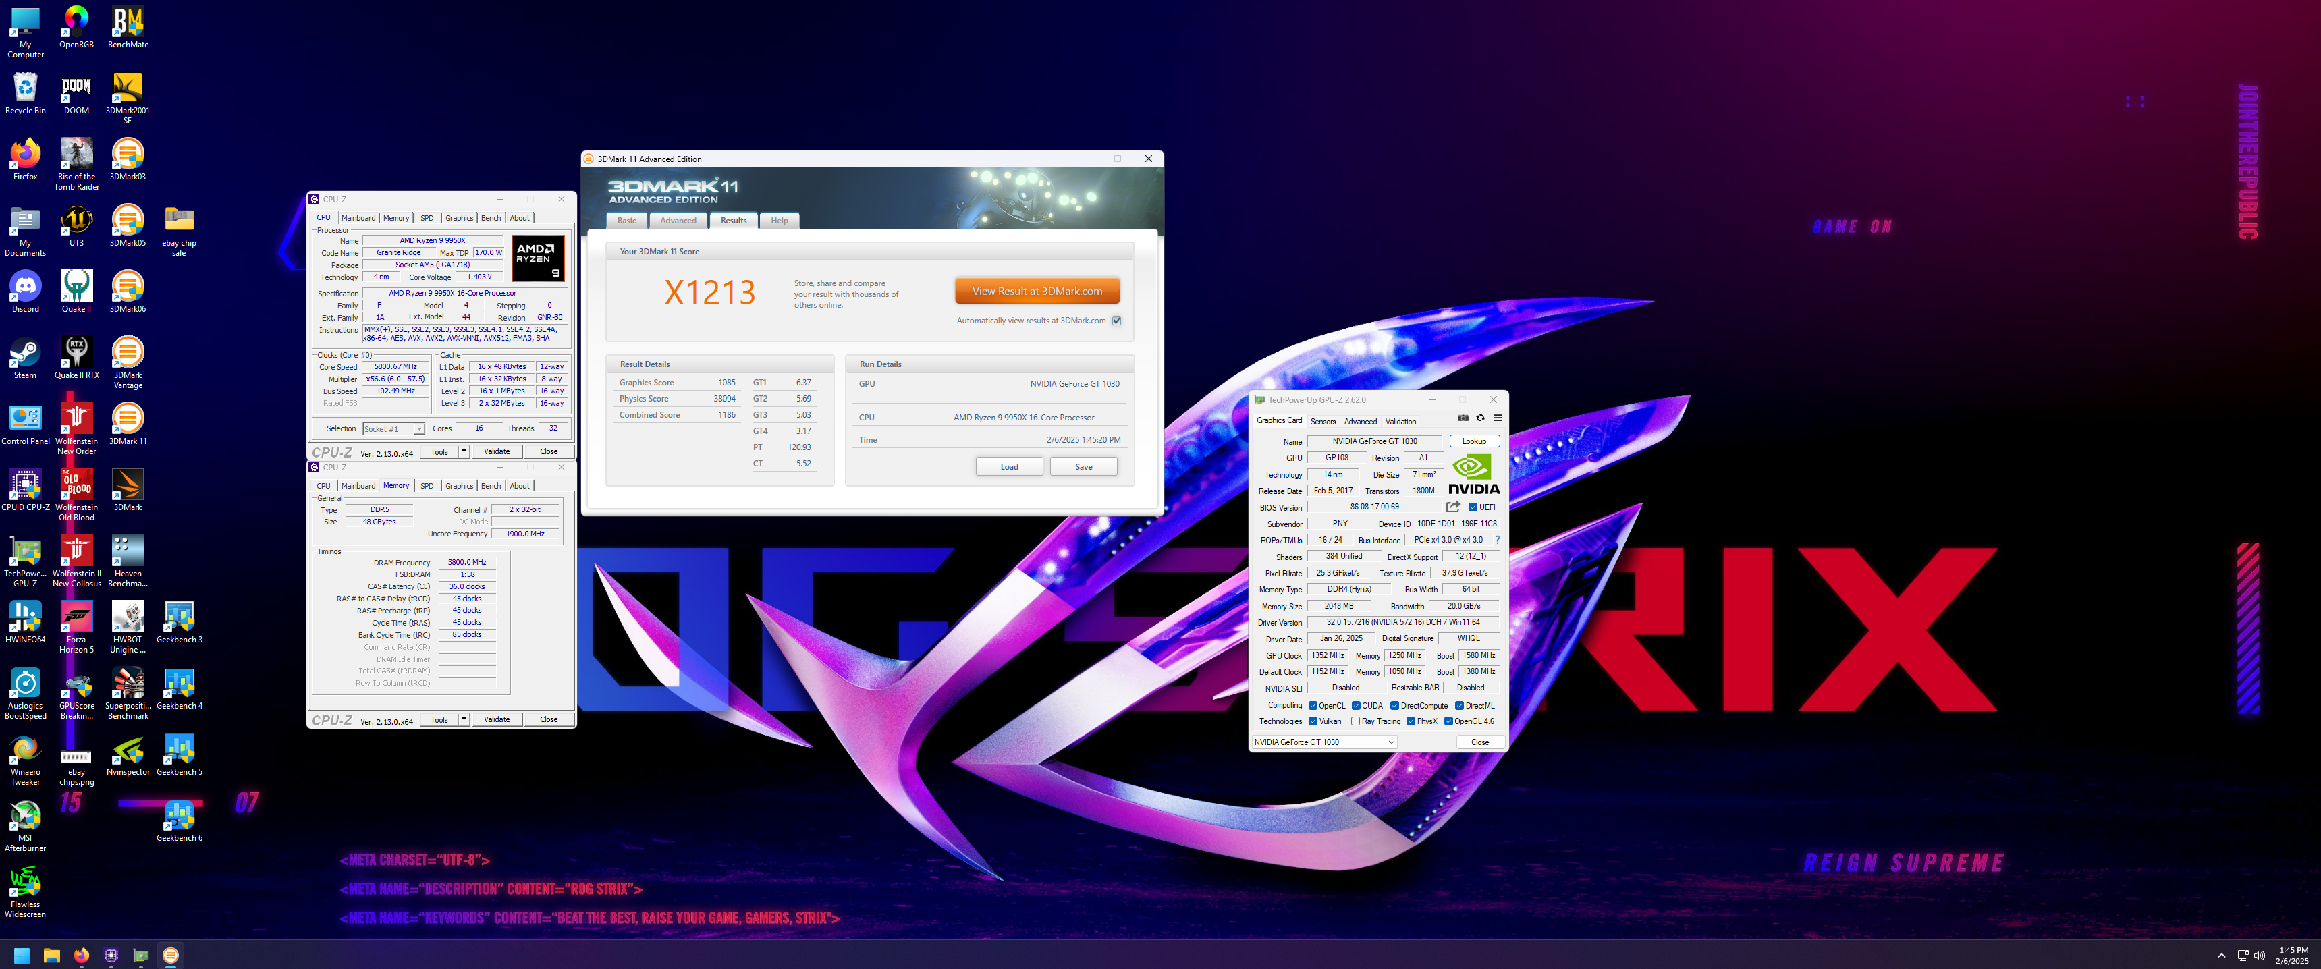Open the ebay chip sale folder
The width and height of the screenshot is (2321, 969).
click(180, 229)
